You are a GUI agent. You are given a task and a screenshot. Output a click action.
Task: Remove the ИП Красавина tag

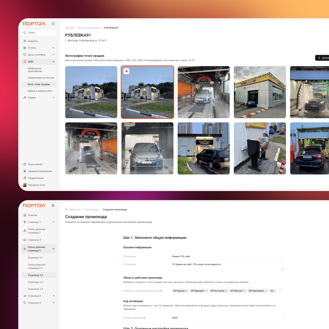pyautogui.click(x=266, y=291)
